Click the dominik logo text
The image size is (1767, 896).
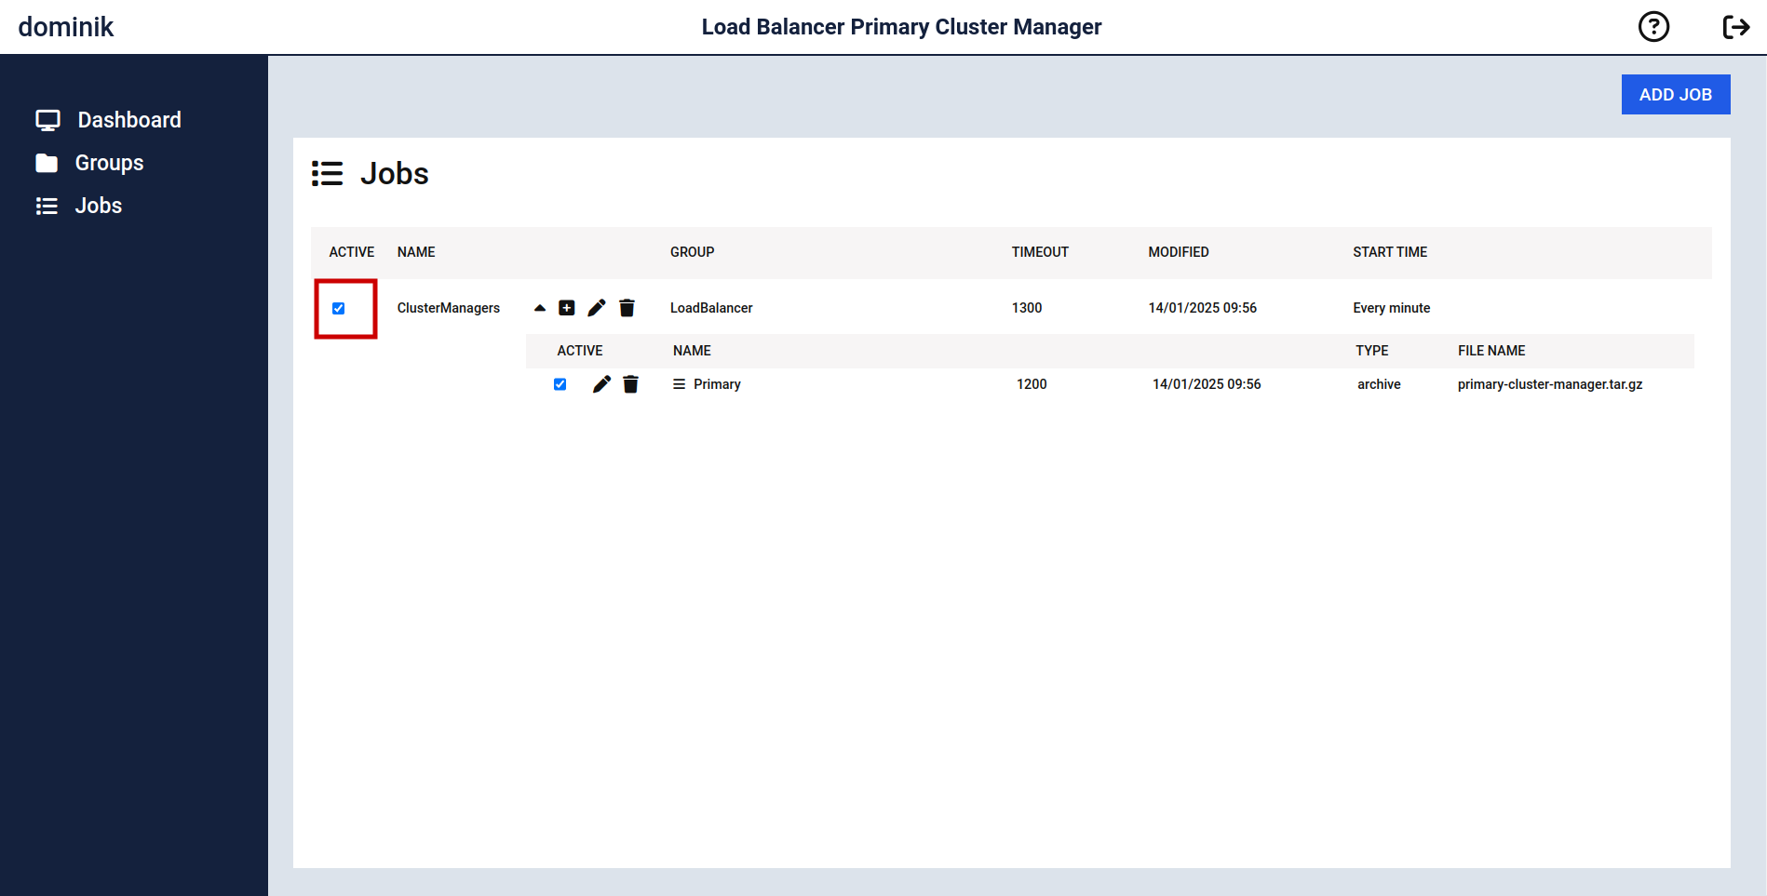[66, 27]
